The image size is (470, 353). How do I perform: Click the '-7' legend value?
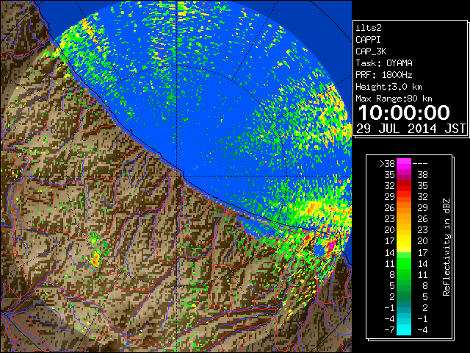[389, 330]
